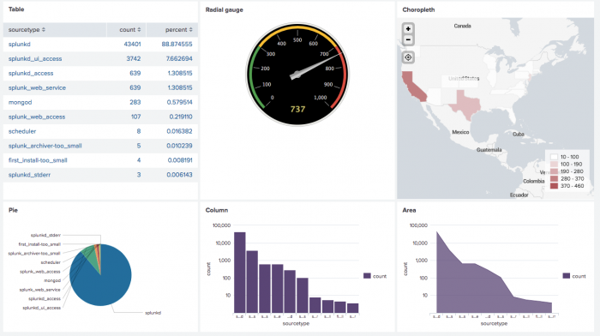Viewport: 600px width, 336px height.
Task: Click the scheduler sourcetype entry
Action: tap(22, 131)
